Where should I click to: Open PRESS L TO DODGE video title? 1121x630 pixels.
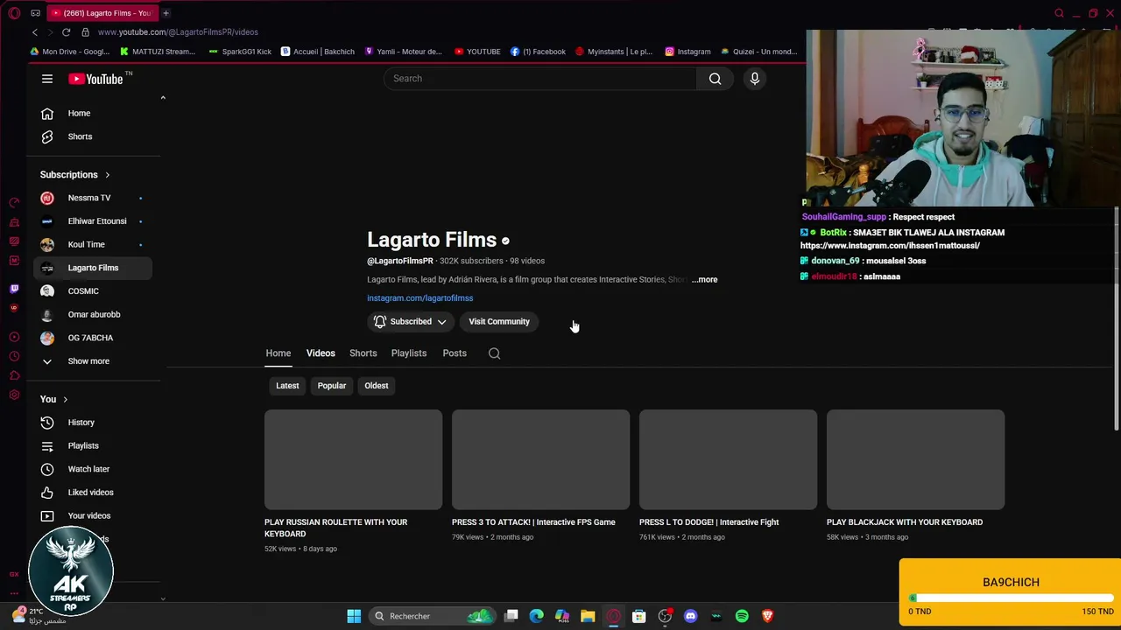coord(709,522)
